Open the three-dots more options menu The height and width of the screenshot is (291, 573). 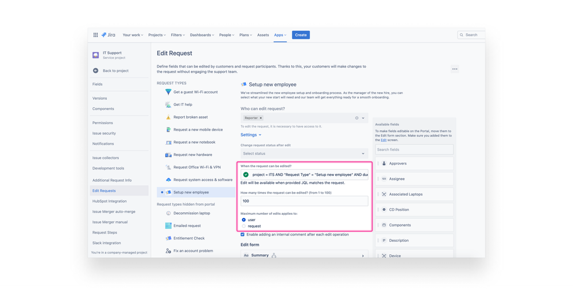[455, 69]
